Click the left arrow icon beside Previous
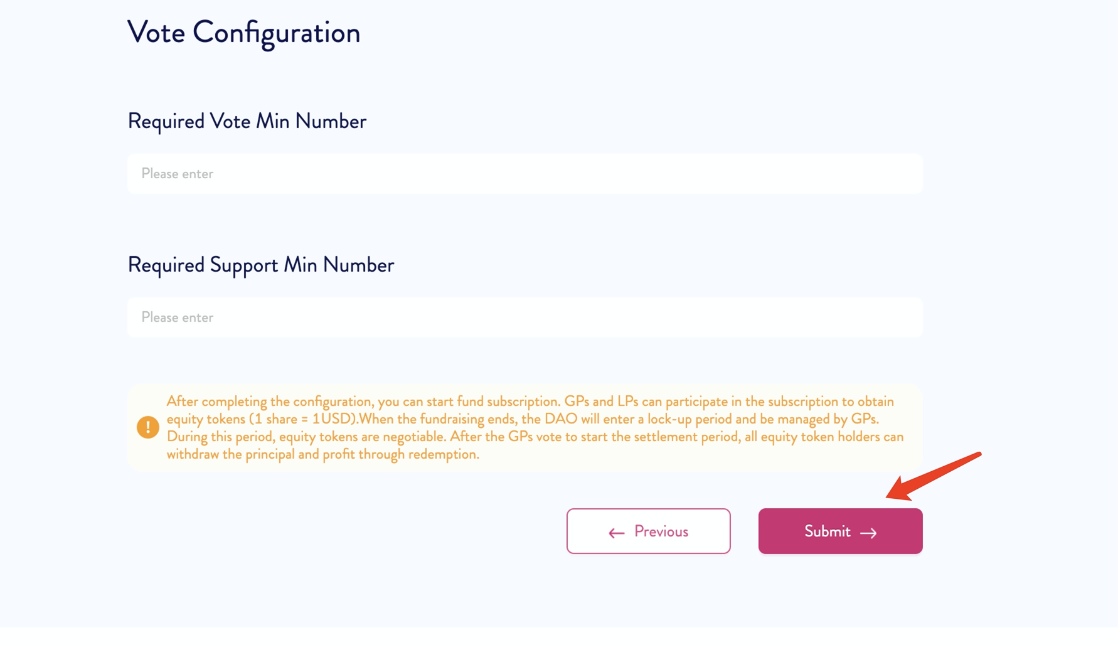The image size is (1118, 645). (x=616, y=533)
